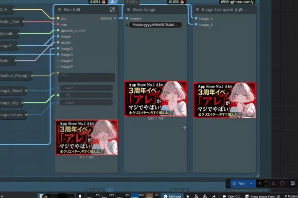The width and height of the screenshot is (298, 198).
Task: Click the CPU usage 4% monitor
Action: point(93,196)
